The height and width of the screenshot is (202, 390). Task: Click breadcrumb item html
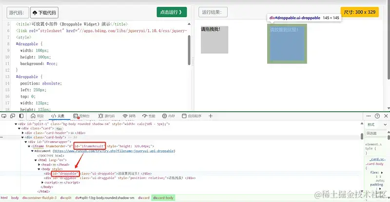[4, 198]
